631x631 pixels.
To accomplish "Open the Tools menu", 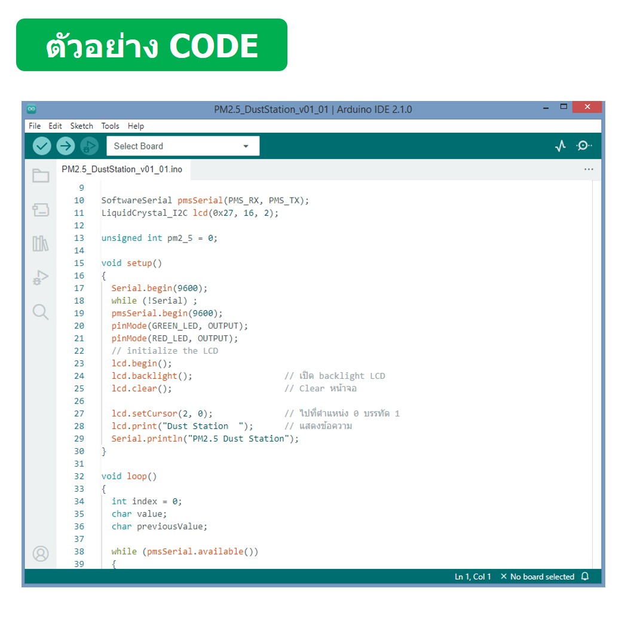I will coord(110,125).
